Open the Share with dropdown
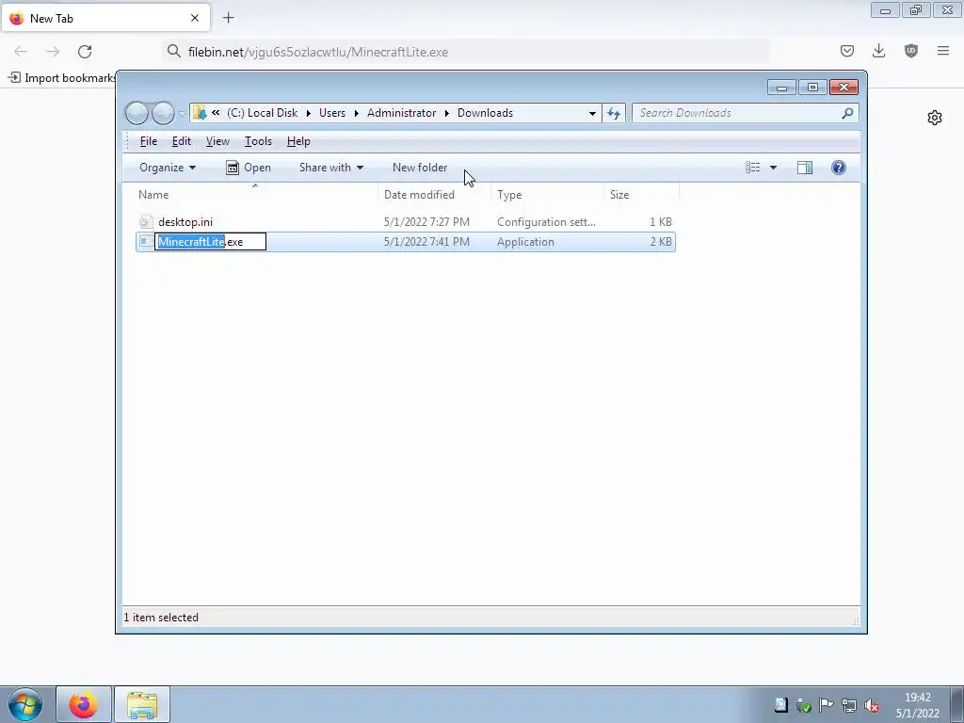The image size is (964, 723). [331, 168]
